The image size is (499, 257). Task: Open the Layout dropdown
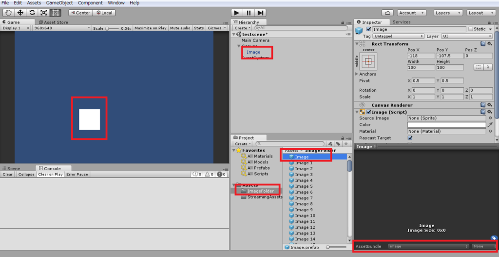coord(481,13)
